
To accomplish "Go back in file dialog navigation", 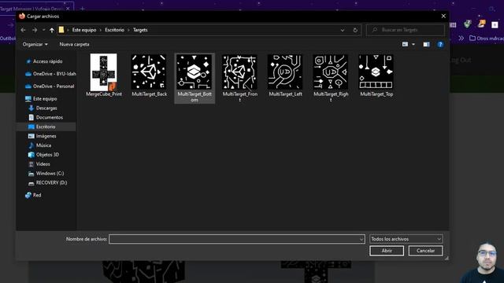I will (x=23, y=30).
